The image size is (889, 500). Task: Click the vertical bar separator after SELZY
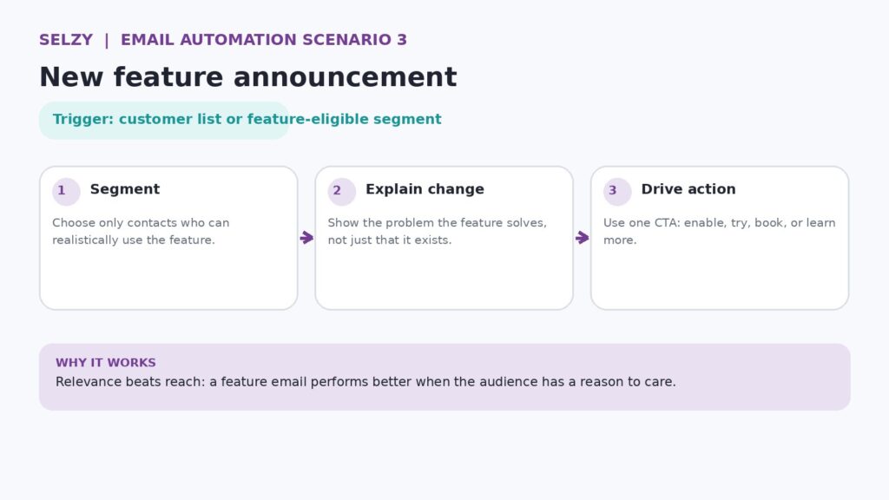(107, 40)
